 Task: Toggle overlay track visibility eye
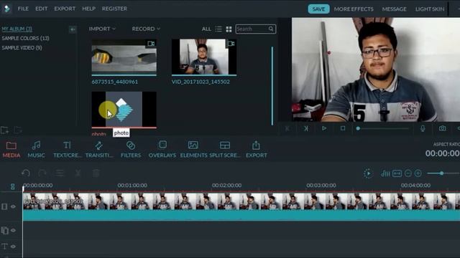click(13, 231)
